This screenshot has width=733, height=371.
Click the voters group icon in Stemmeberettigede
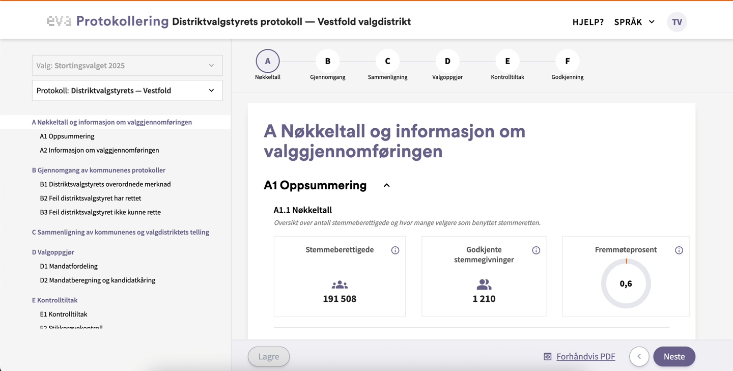(x=340, y=285)
